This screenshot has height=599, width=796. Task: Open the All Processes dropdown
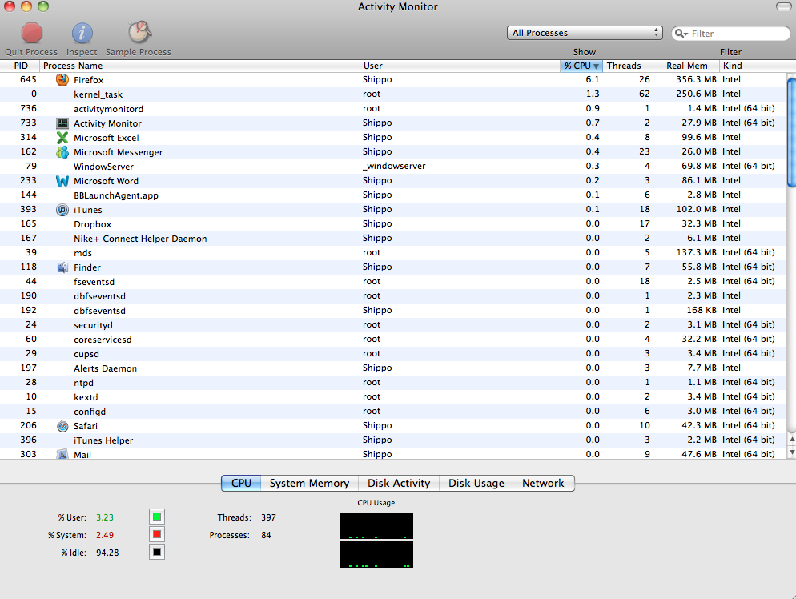(585, 33)
